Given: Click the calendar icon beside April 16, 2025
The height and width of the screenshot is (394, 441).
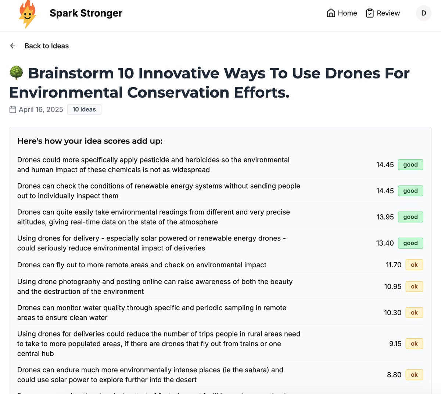Looking at the screenshot, I should pos(12,109).
